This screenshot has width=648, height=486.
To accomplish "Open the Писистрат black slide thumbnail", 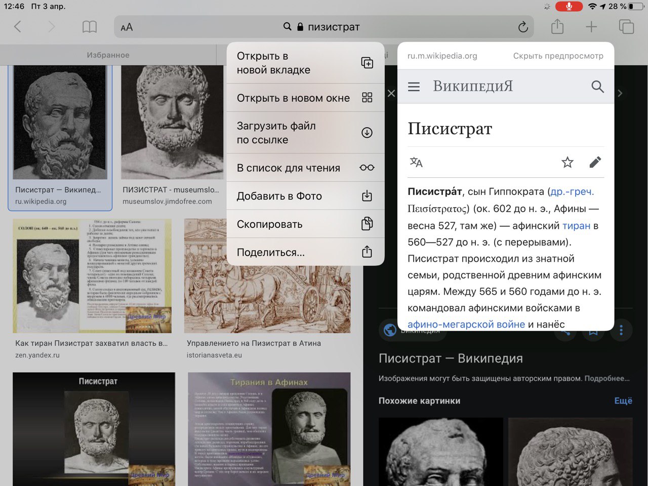I will coord(94,429).
